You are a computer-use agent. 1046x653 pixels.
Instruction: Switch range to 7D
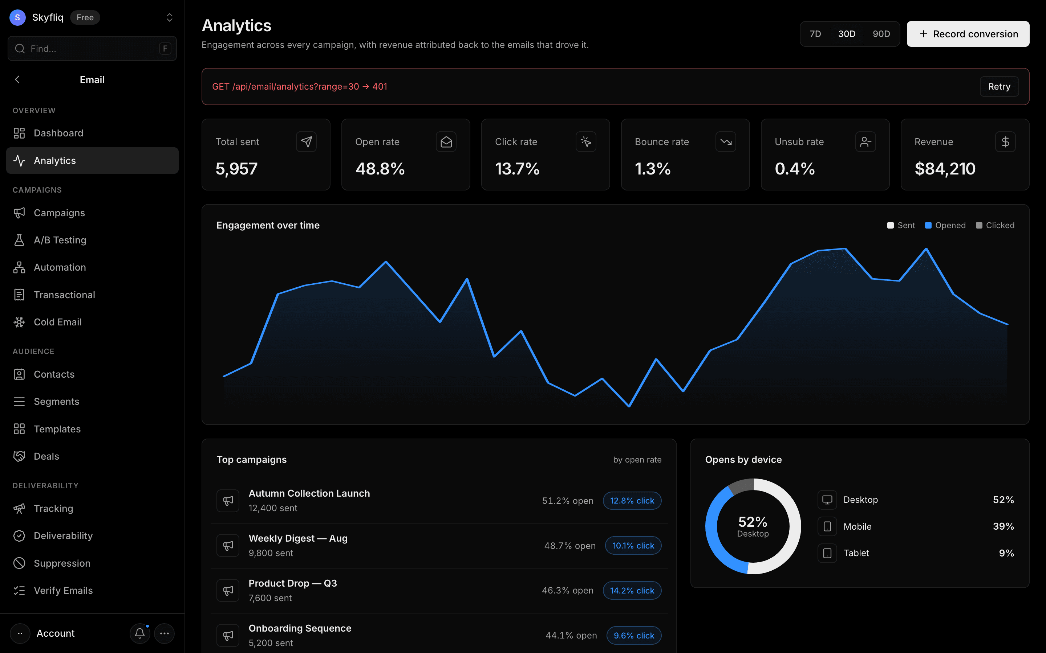[815, 34]
